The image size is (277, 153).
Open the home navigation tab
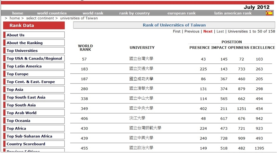[18, 13]
